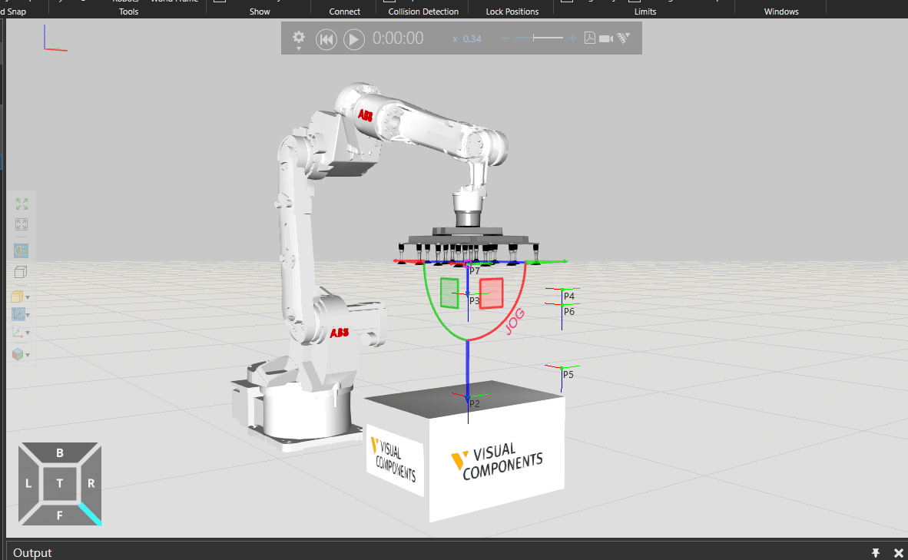Screen dimensions: 908x560
Task: Click the blue vertical jog axis arrow
Action: pos(468,368)
